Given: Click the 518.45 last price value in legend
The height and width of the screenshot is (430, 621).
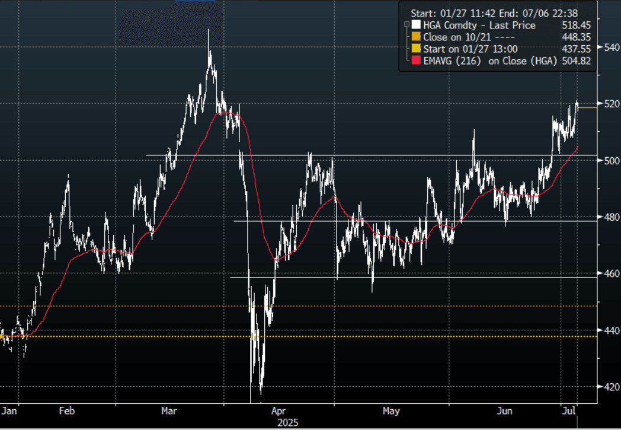Looking at the screenshot, I should 577,26.
